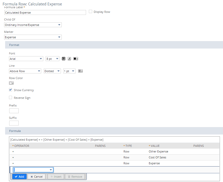Open the font color picker

76,59
